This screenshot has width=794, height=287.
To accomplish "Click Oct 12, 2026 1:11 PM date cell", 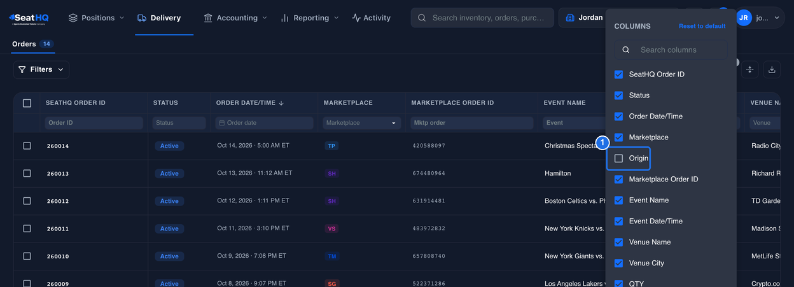I will pyautogui.click(x=253, y=200).
